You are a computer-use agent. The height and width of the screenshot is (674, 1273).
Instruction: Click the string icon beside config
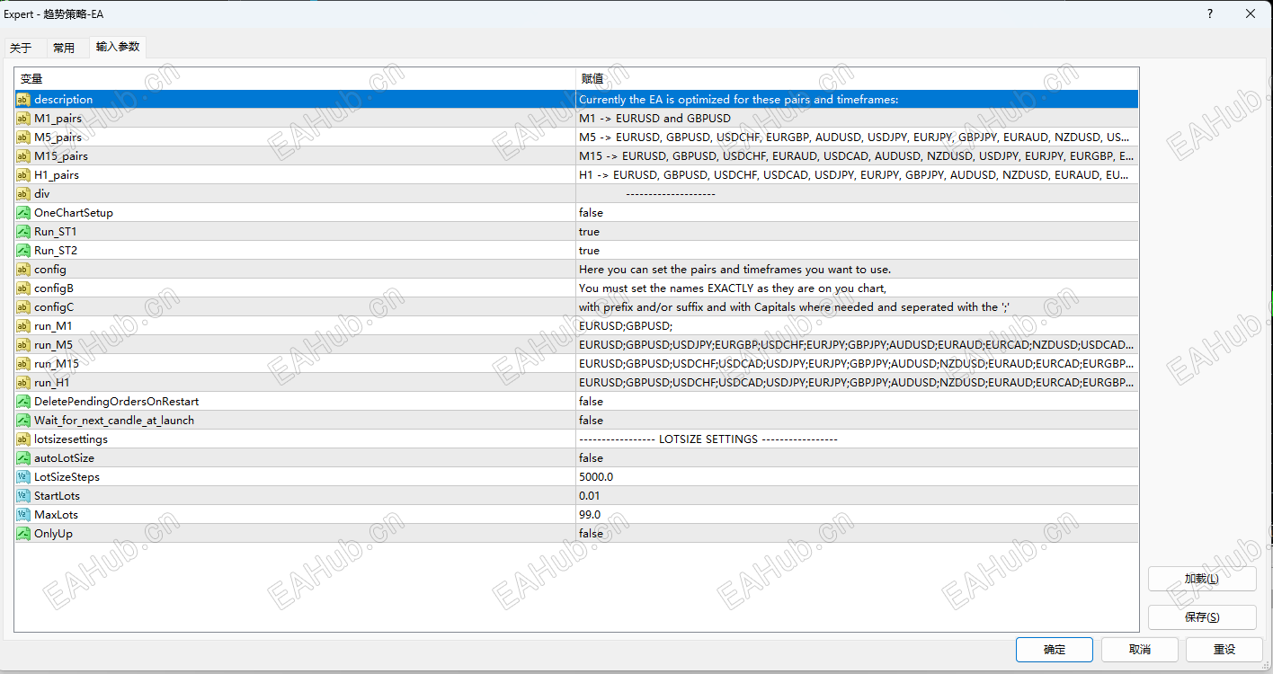(x=23, y=270)
